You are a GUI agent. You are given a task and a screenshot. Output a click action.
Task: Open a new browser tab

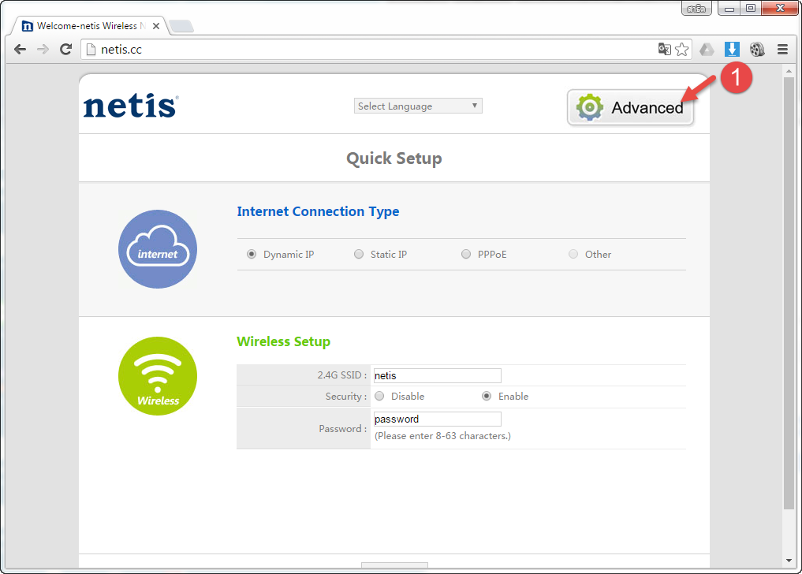(181, 25)
